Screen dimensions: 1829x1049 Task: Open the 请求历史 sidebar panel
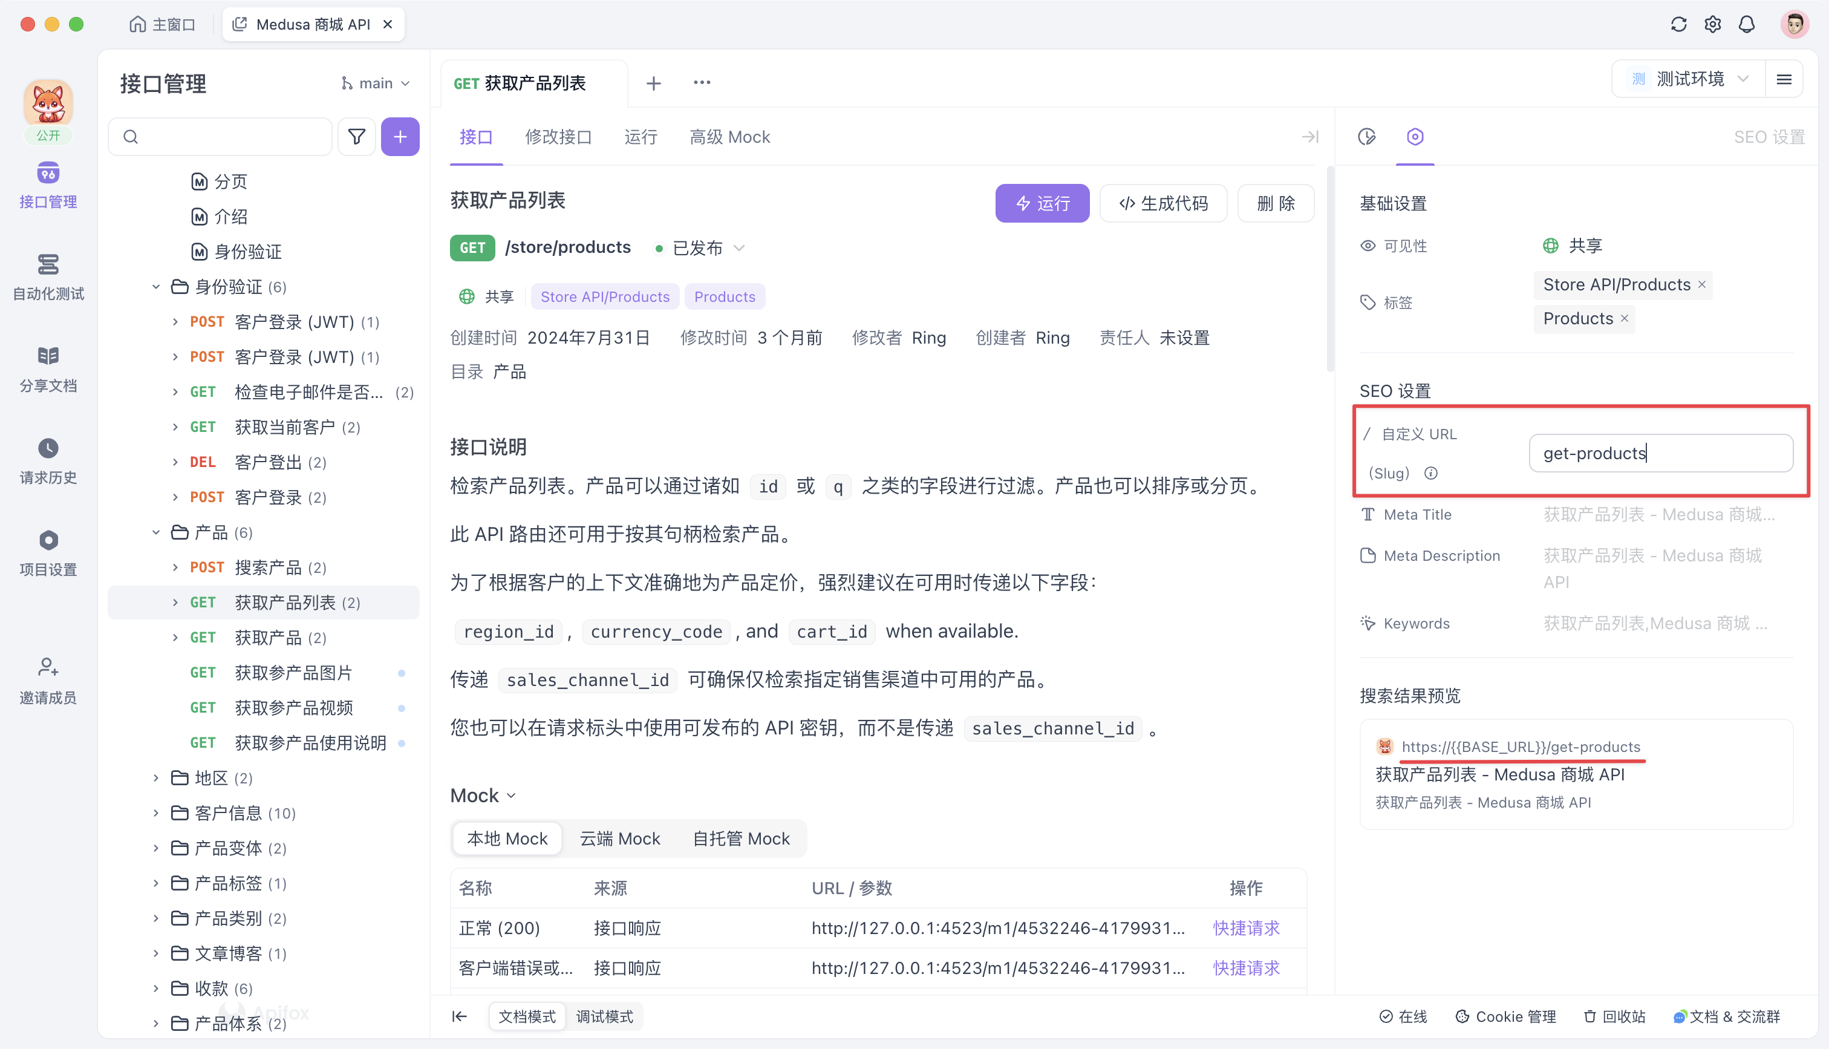(x=48, y=460)
